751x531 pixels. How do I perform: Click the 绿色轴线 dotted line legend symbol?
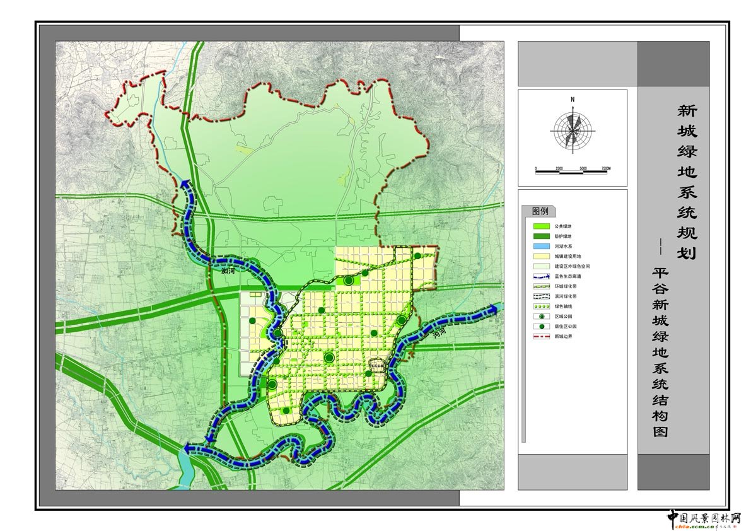542,307
